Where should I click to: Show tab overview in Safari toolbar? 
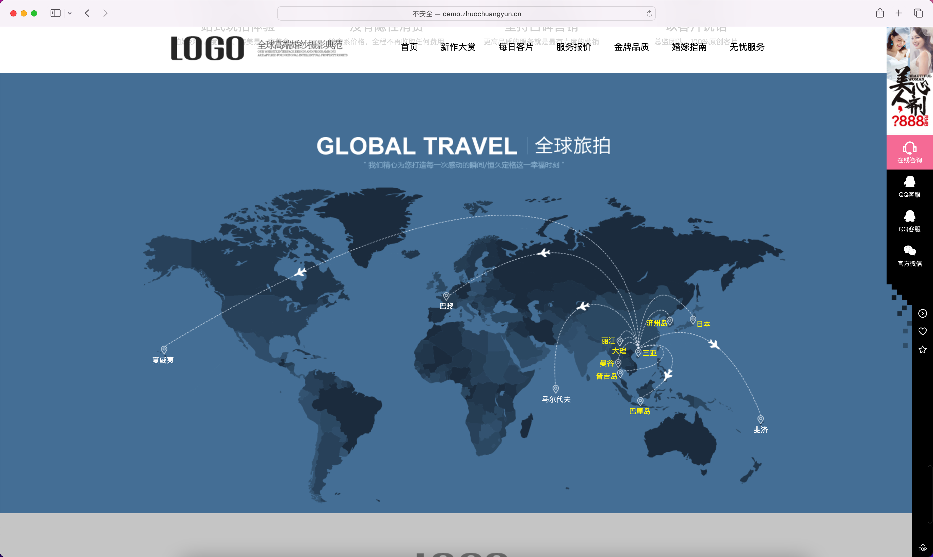click(918, 13)
